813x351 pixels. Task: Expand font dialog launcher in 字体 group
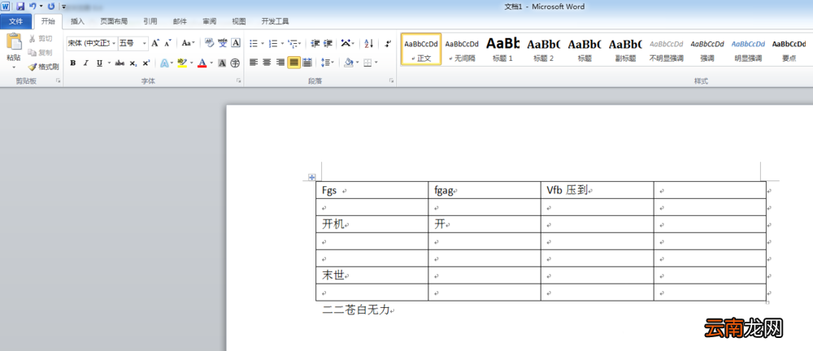click(239, 81)
